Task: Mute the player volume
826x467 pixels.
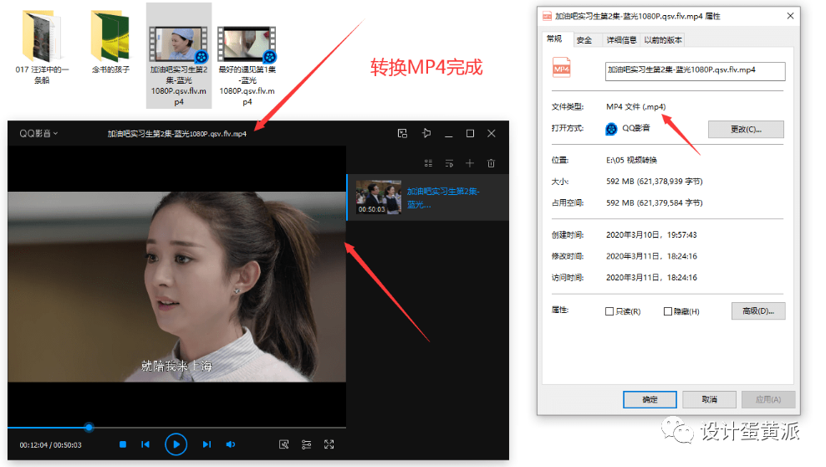Action: coord(231,444)
